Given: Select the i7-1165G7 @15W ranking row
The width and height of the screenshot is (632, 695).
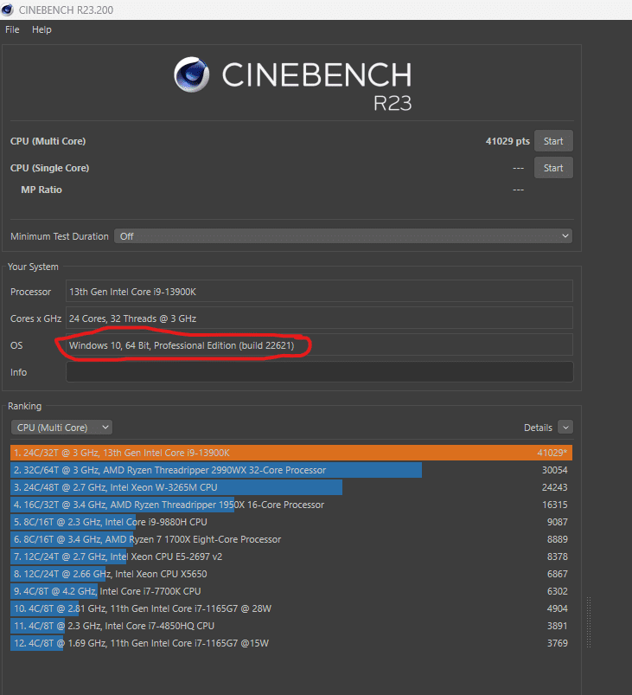Looking at the screenshot, I should [291, 643].
